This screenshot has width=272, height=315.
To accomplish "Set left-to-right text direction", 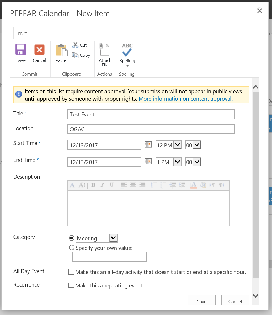I will [212, 185].
